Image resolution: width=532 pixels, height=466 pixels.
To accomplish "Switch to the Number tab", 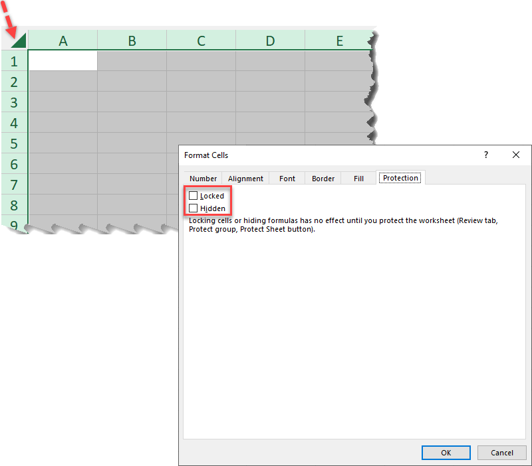I will coord(203,179).
